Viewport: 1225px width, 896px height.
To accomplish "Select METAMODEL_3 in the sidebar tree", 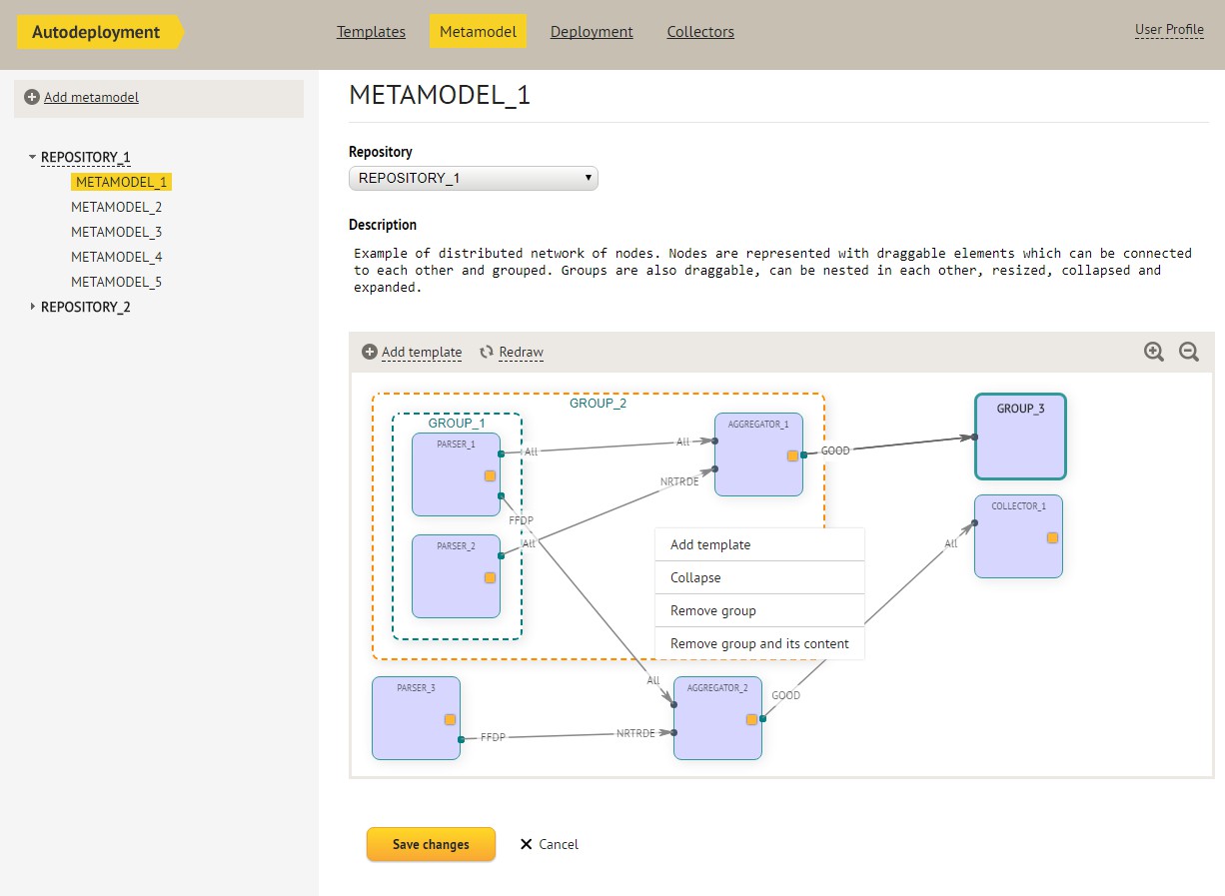I will point(116,232).
